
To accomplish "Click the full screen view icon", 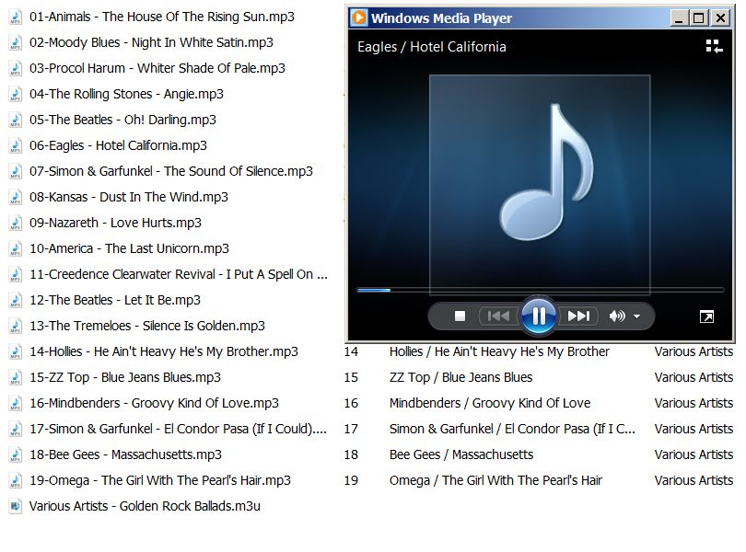I will point(706,316).
